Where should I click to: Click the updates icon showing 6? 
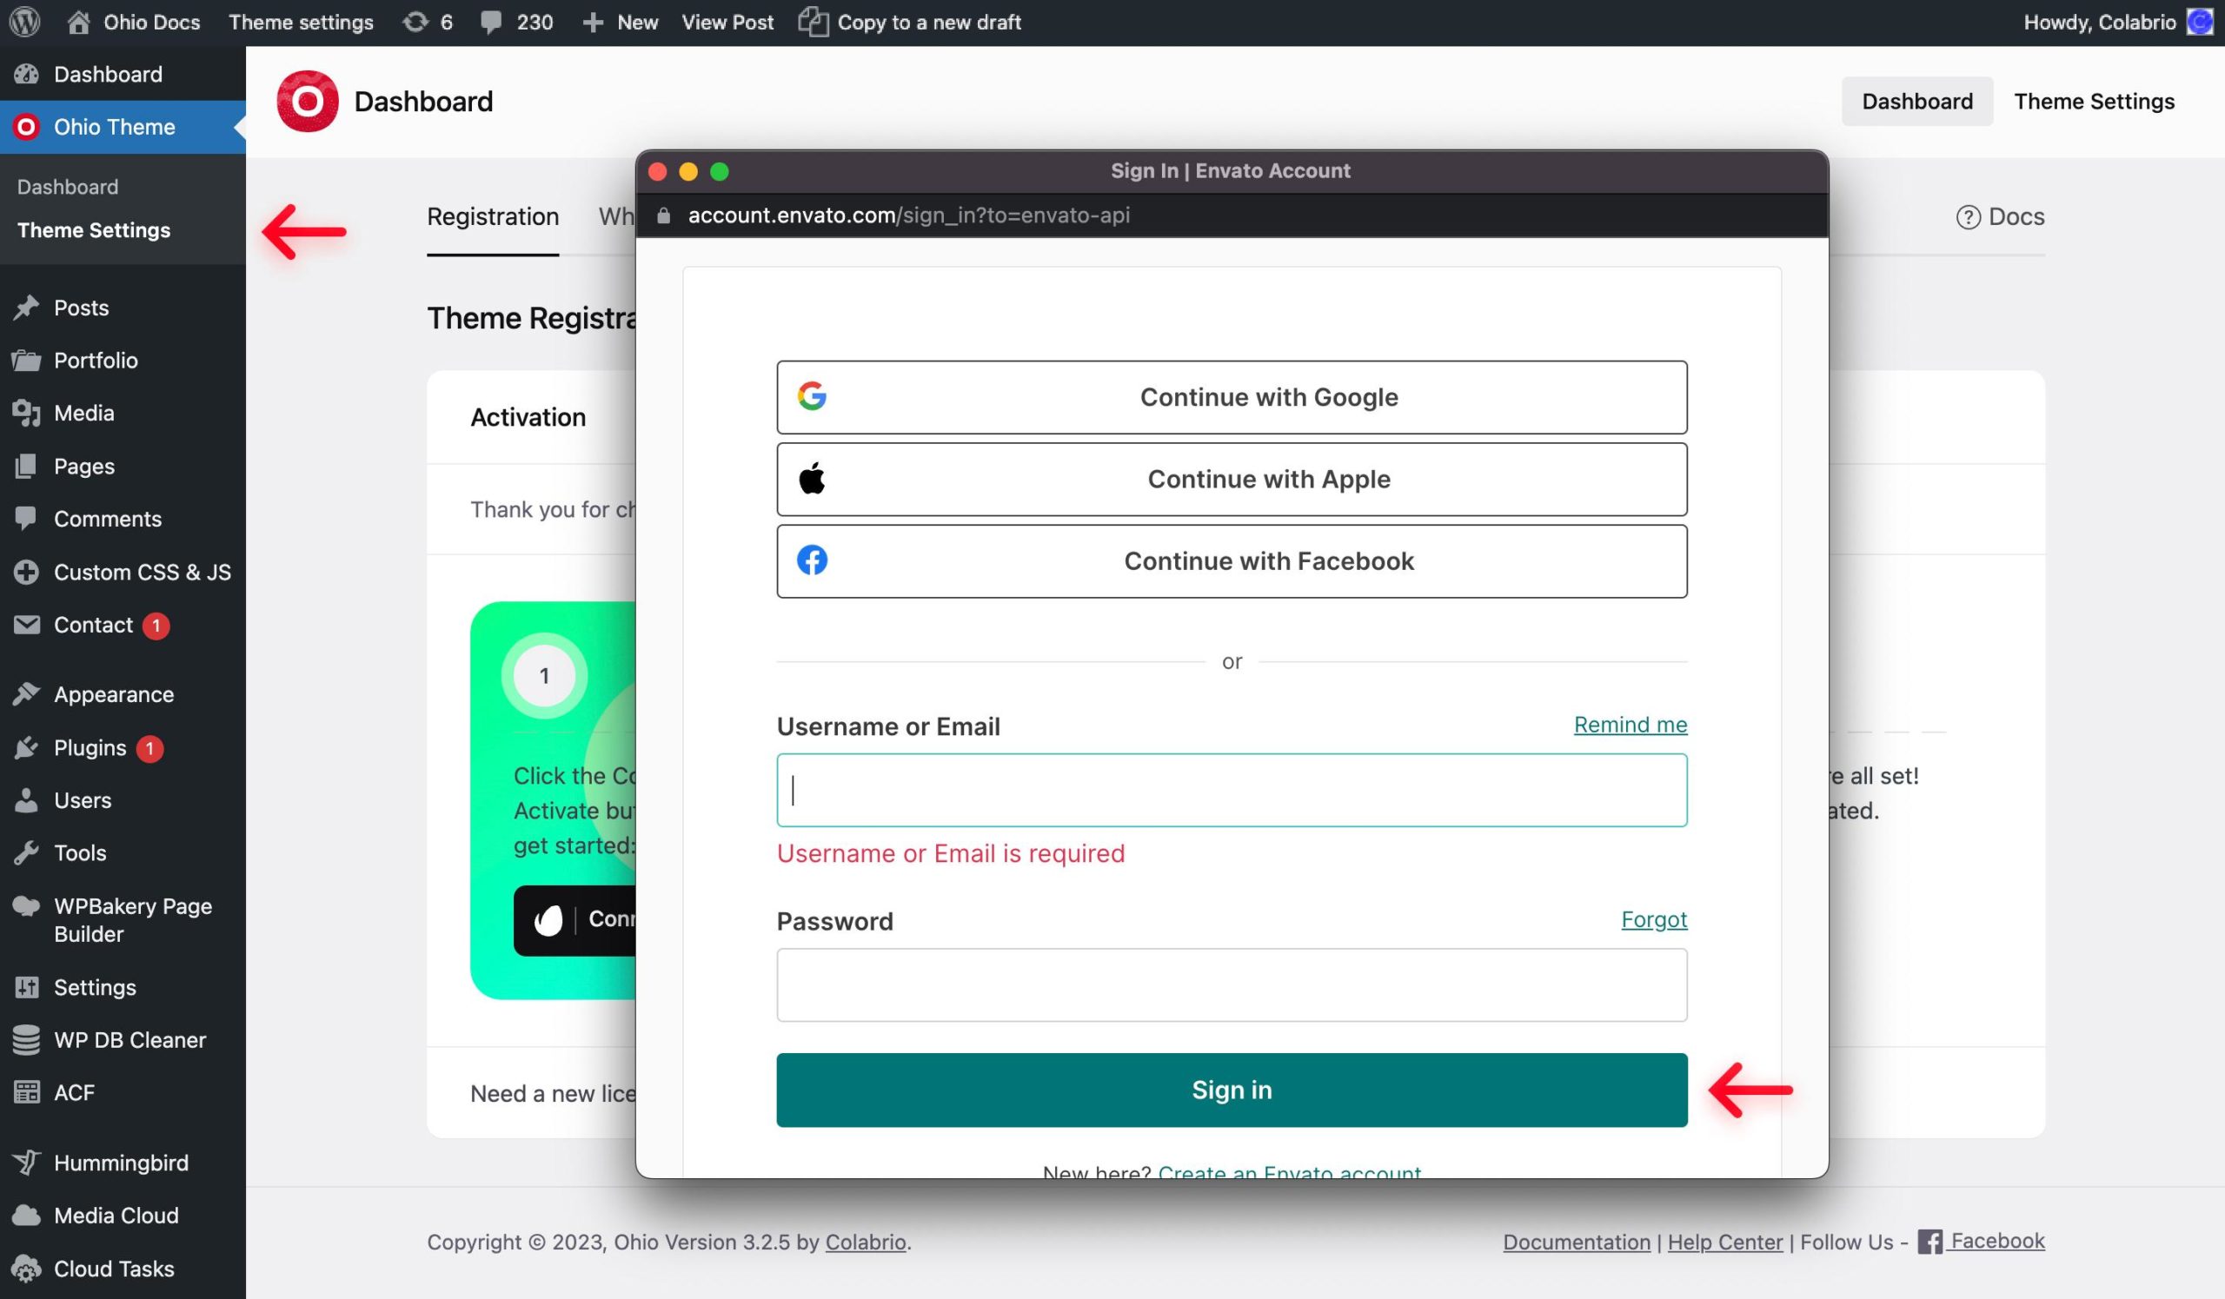pos(428,22)
